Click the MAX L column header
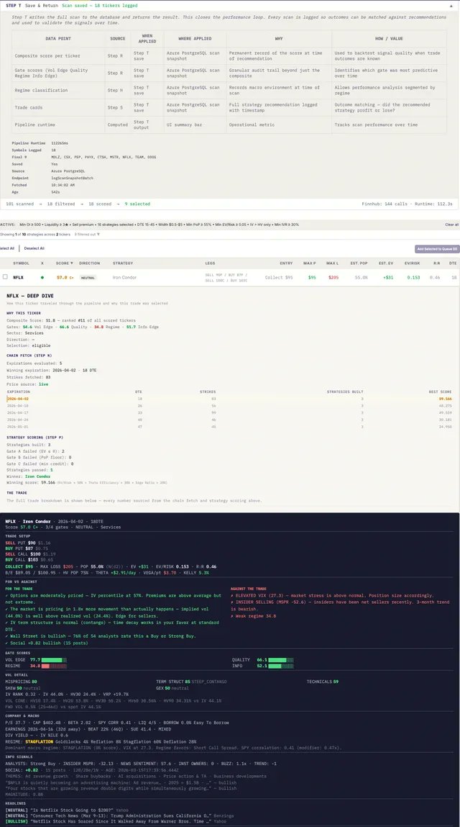Viewport: 460px width, 827px height. tap(333, 263)
